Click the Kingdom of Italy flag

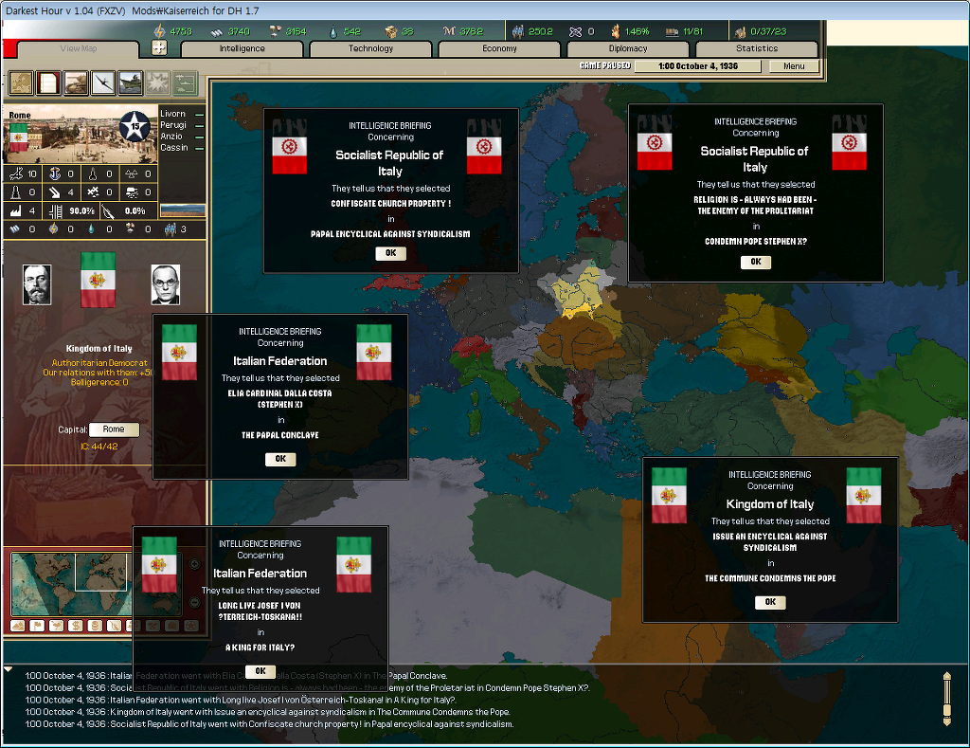(98, 280)
